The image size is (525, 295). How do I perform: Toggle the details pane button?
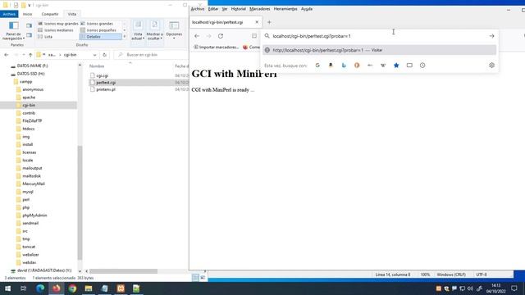30,34
